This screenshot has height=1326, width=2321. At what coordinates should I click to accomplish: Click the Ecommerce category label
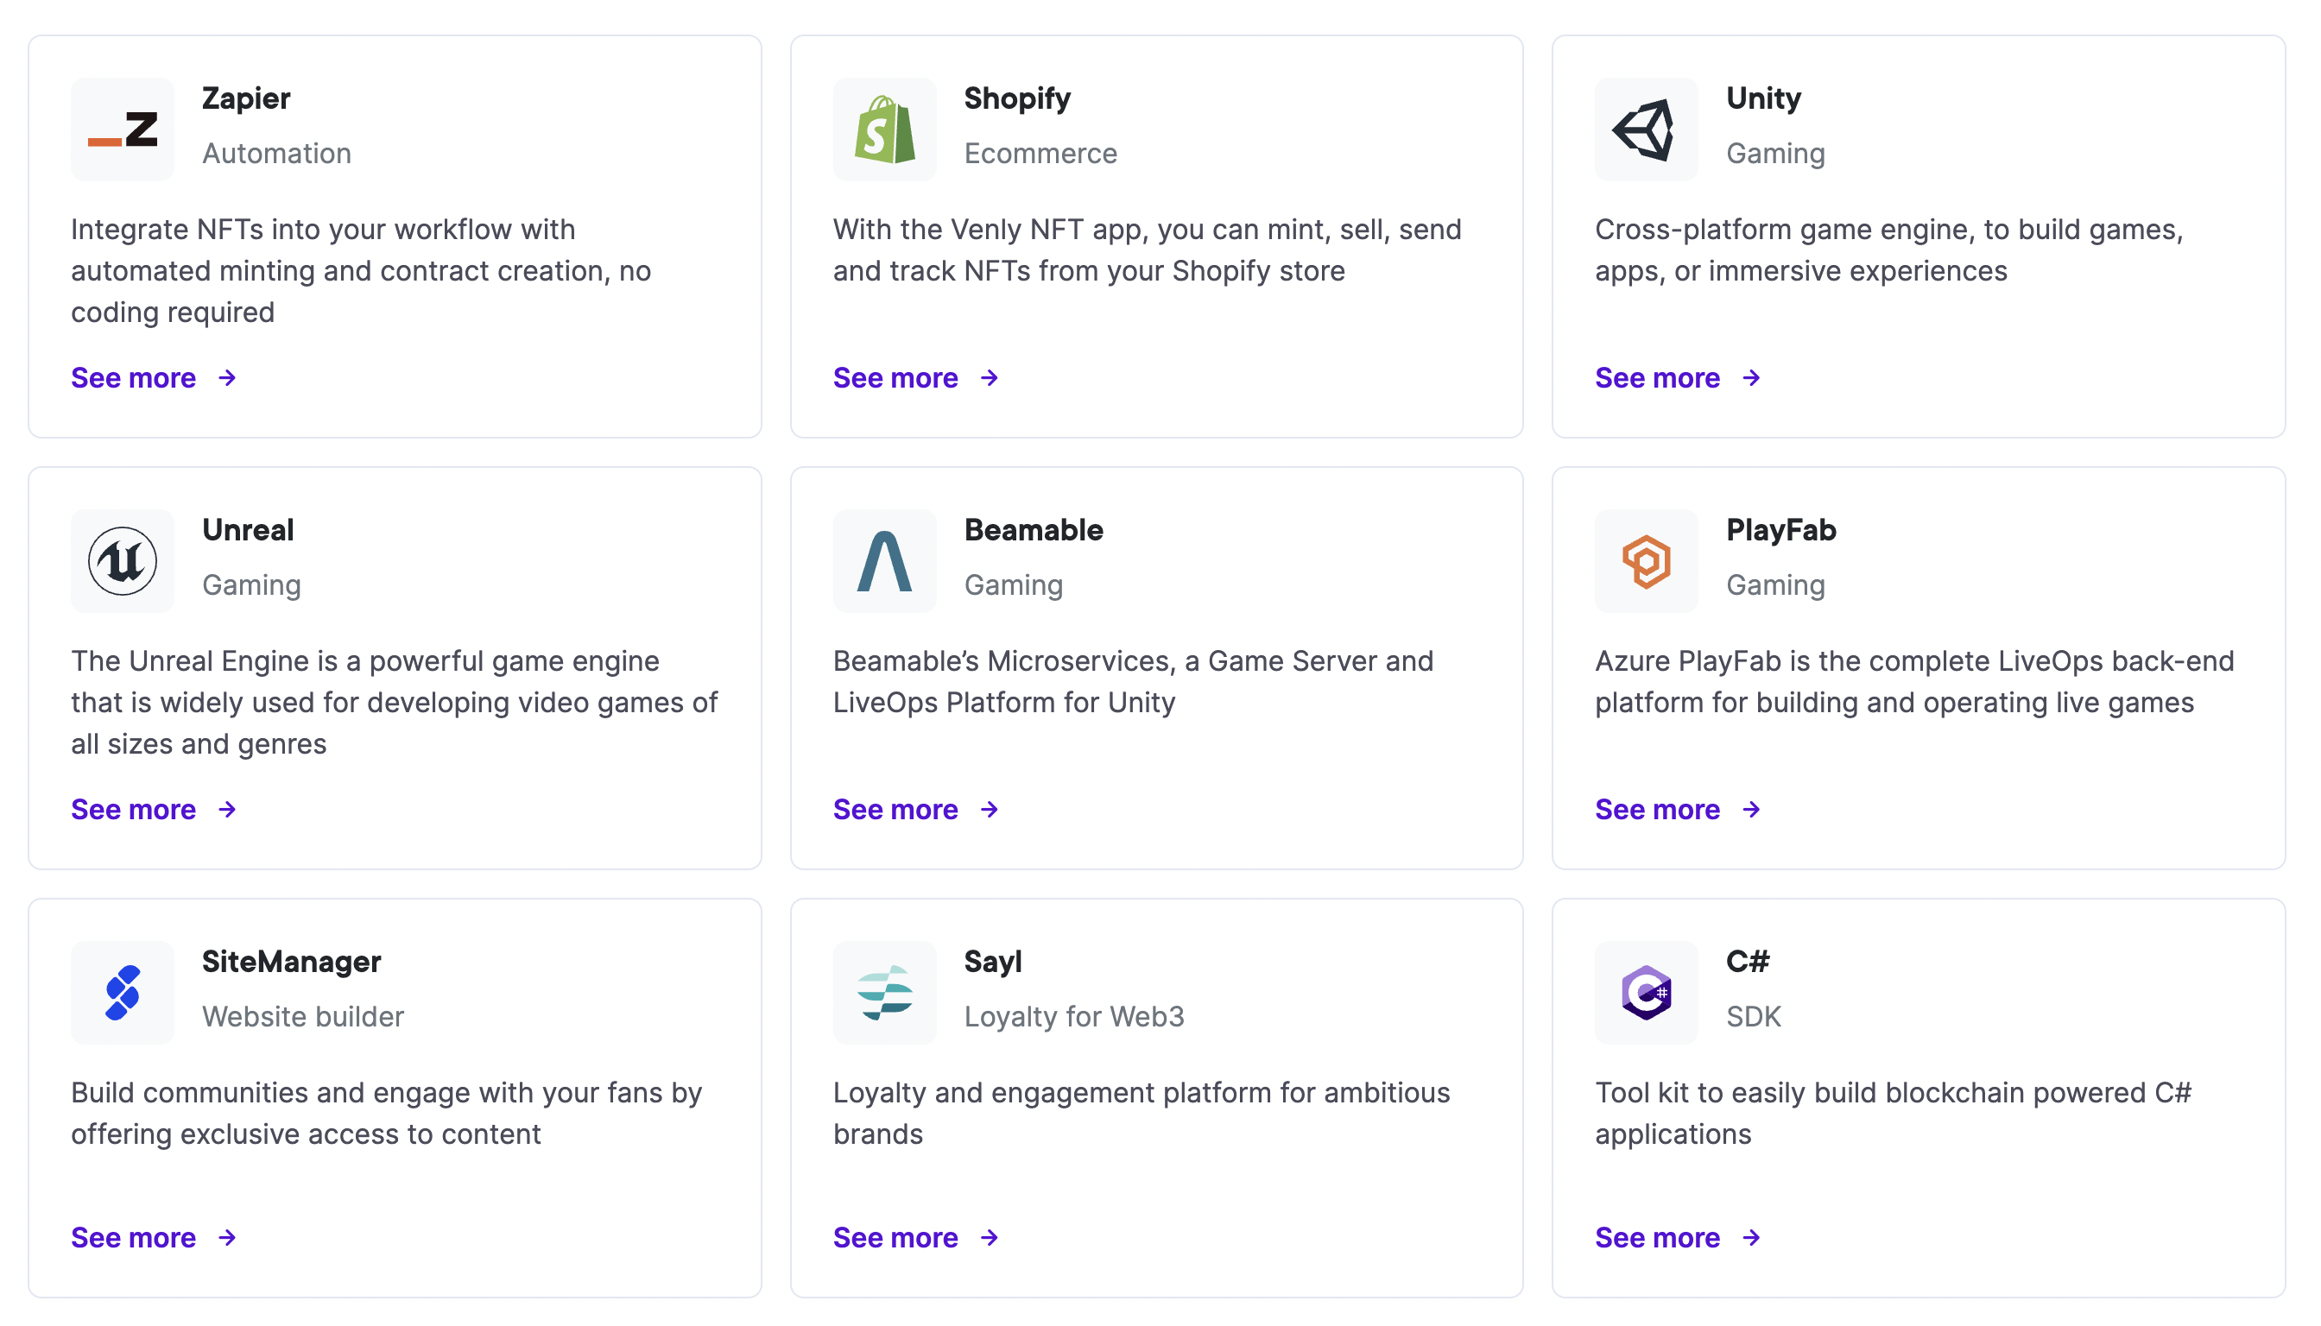coord(1041,153)
